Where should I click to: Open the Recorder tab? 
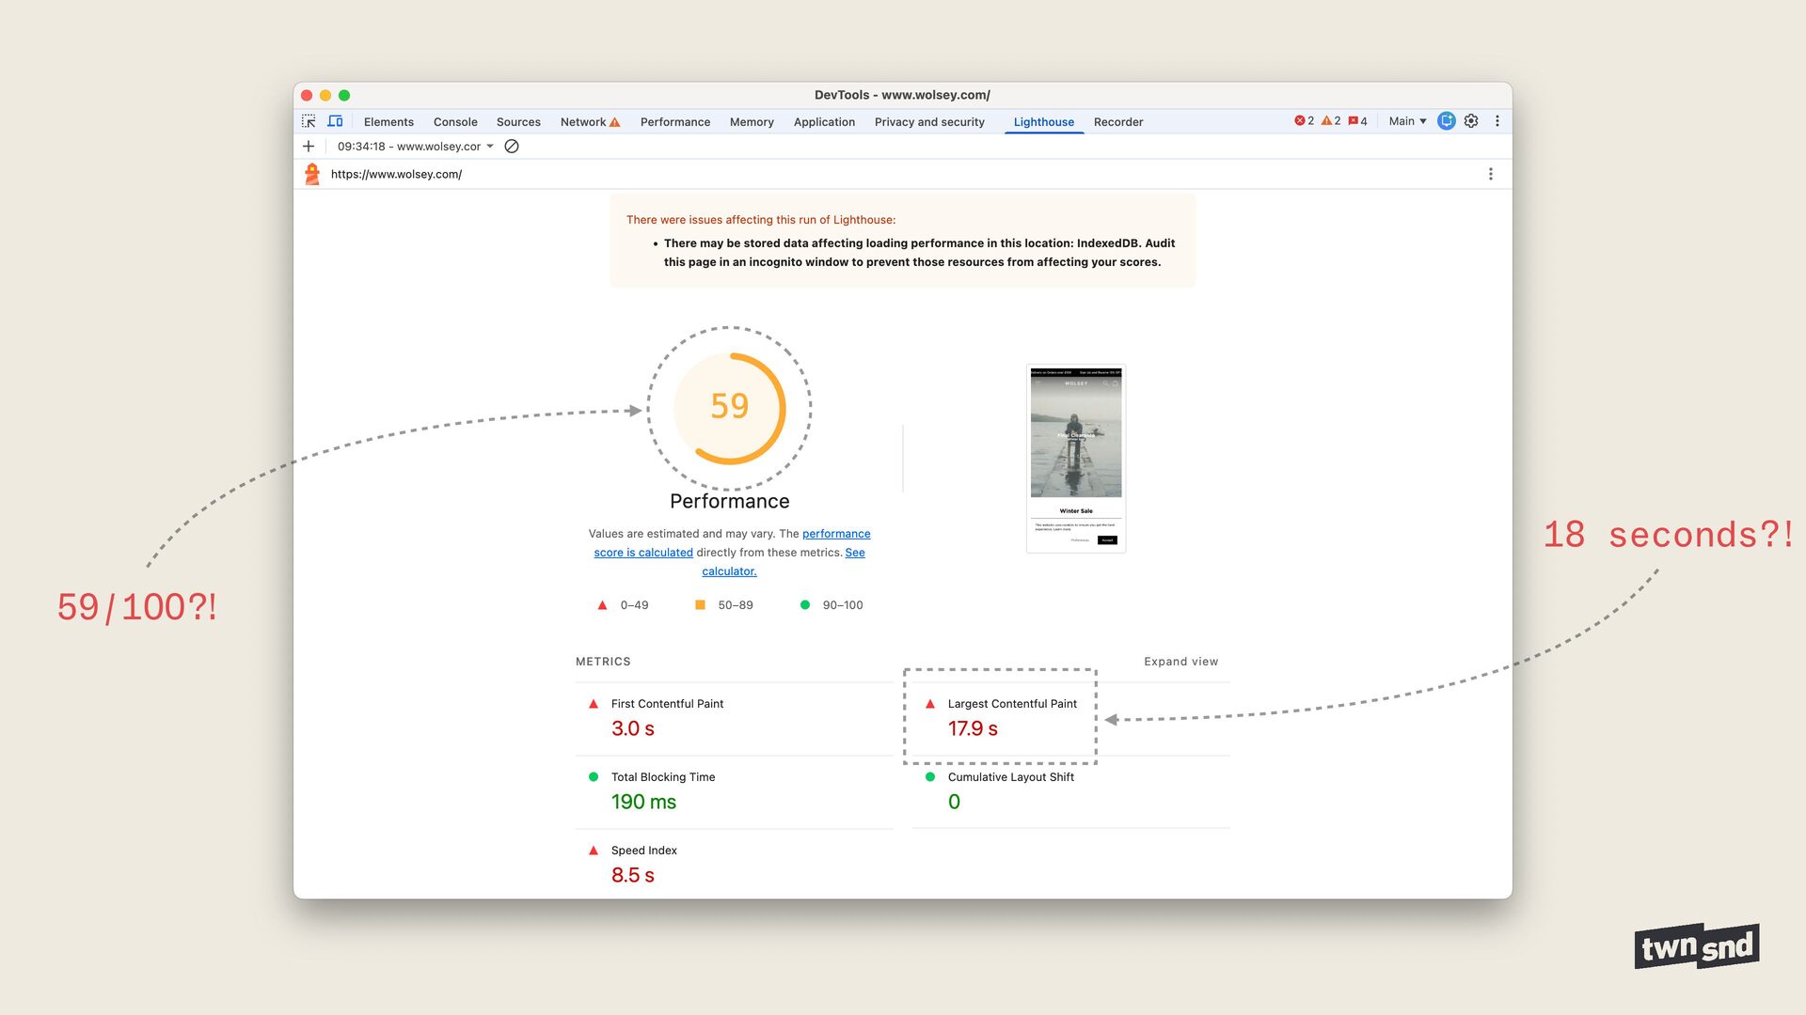1117,122
